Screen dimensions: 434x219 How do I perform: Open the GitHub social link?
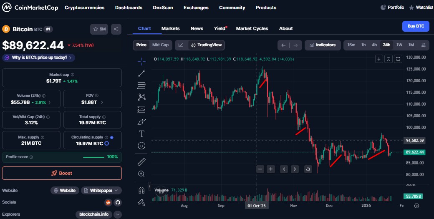click(x=118, y=202)
